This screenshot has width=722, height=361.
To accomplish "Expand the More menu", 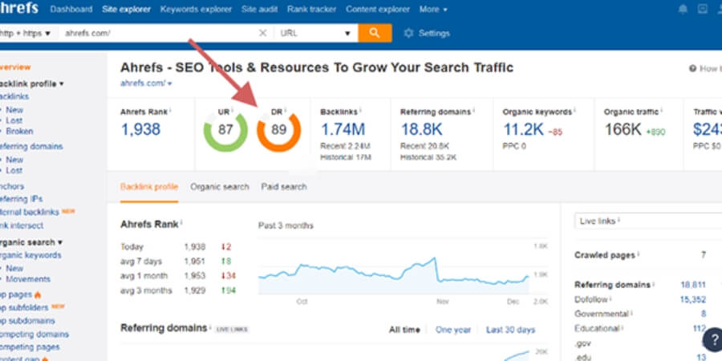I will pos(433,9).
